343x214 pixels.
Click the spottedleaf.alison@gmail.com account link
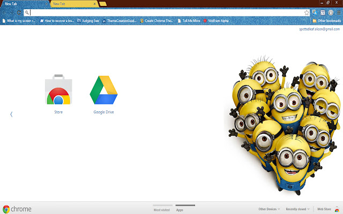point(319,29)
